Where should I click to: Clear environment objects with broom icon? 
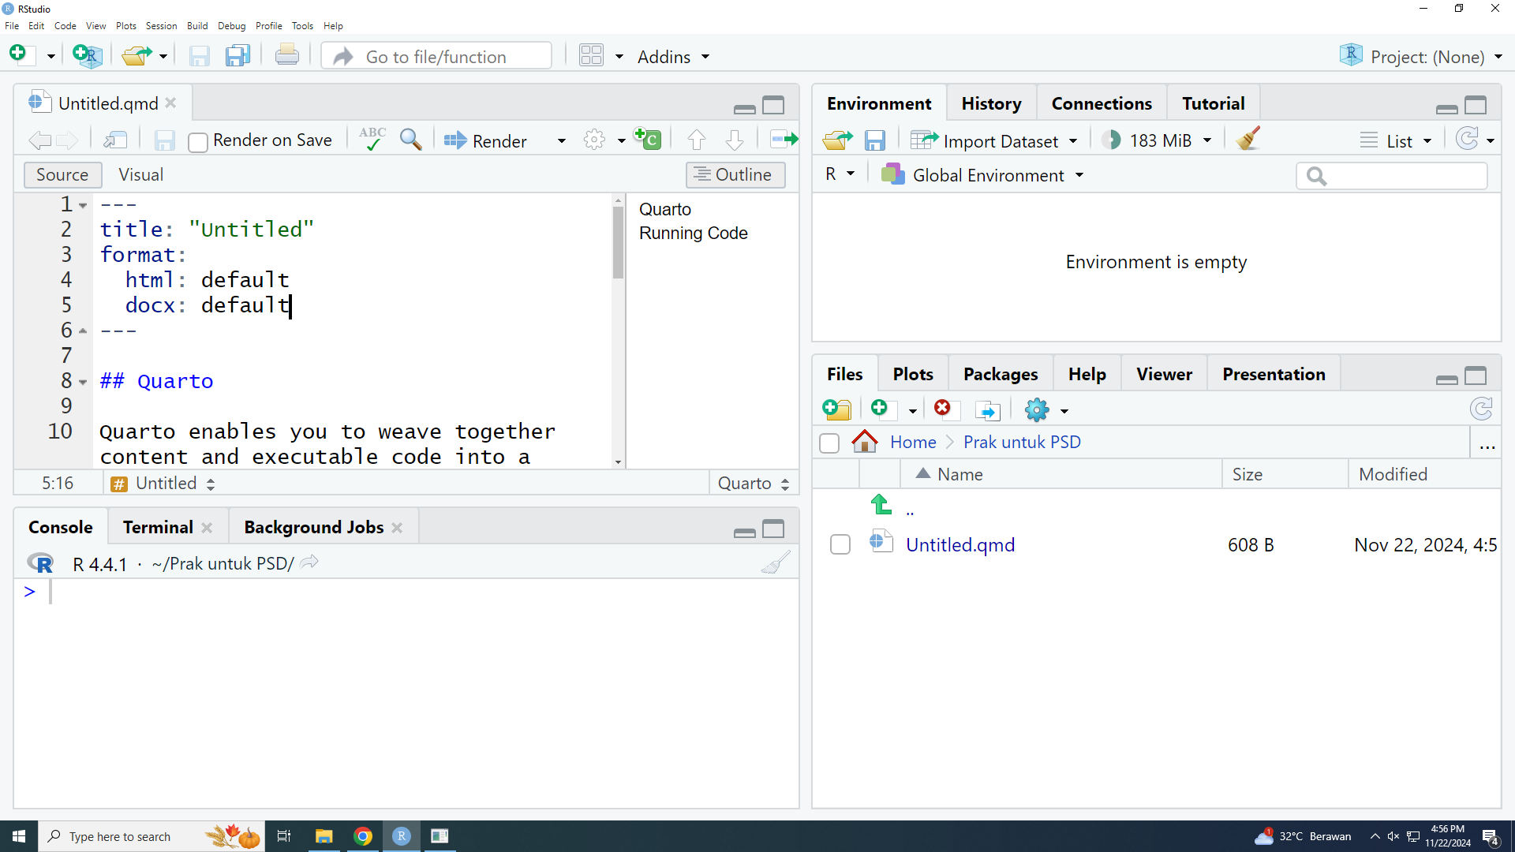[x=1248, y=140]
